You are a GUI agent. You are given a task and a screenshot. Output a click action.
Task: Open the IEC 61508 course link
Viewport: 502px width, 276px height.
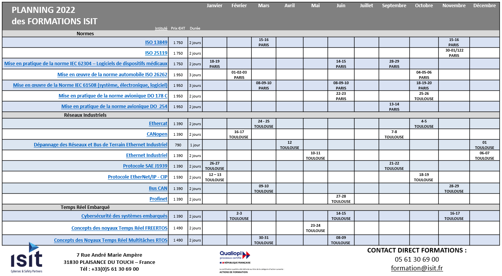click(x=90, y=85)
